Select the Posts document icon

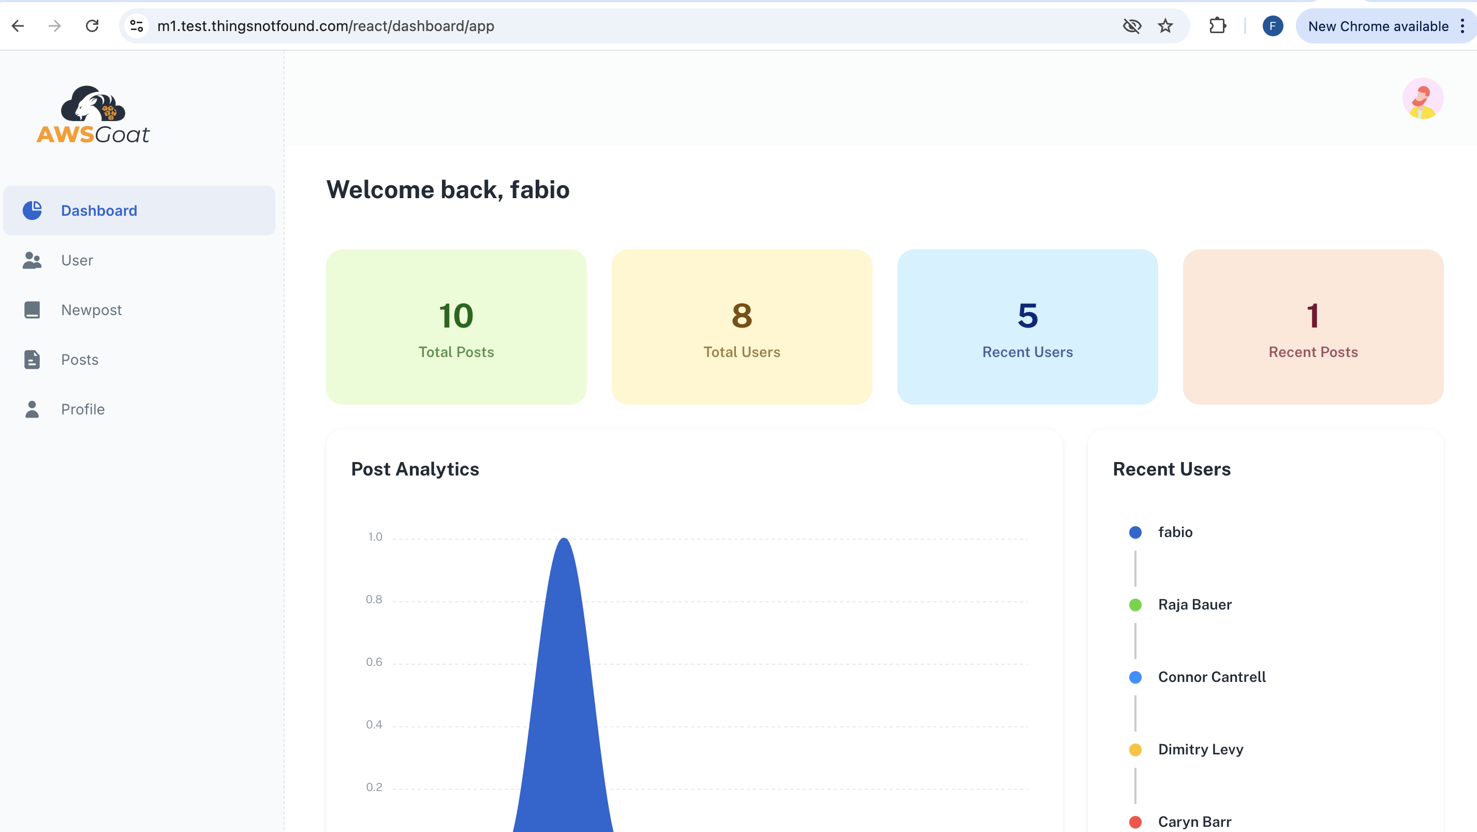[x=32, y=360]
